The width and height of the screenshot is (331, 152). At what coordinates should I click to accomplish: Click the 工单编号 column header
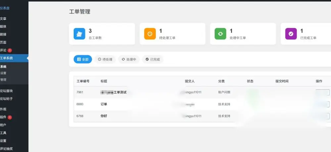pos(83,81)
